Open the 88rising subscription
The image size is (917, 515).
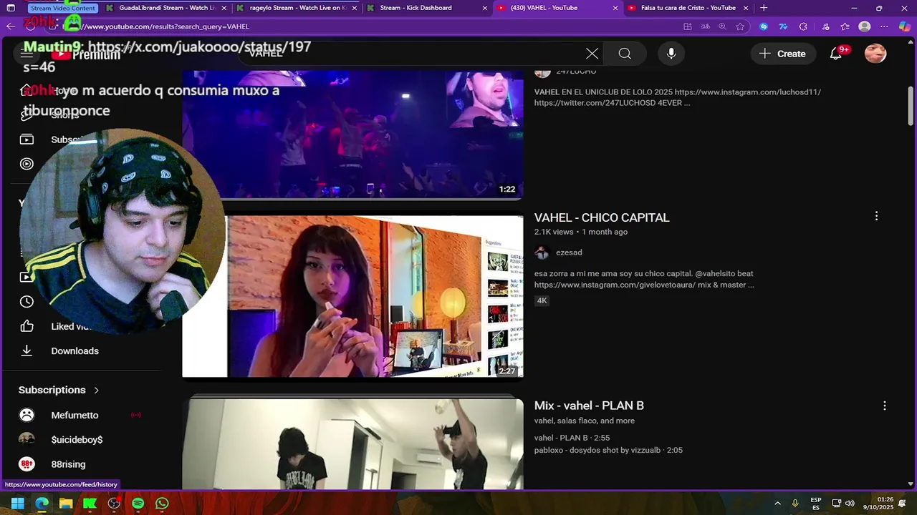point(68,464)
